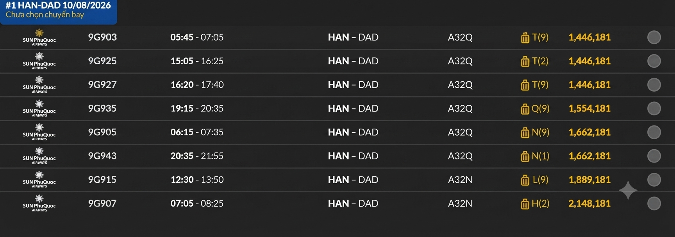675x237 pixels.
Task: Click the A32N aircraft type for 9G907
Action: (x=460, y=203)
